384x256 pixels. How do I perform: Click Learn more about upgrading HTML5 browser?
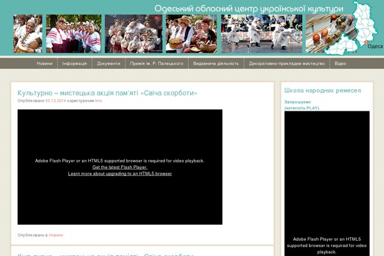120,173
